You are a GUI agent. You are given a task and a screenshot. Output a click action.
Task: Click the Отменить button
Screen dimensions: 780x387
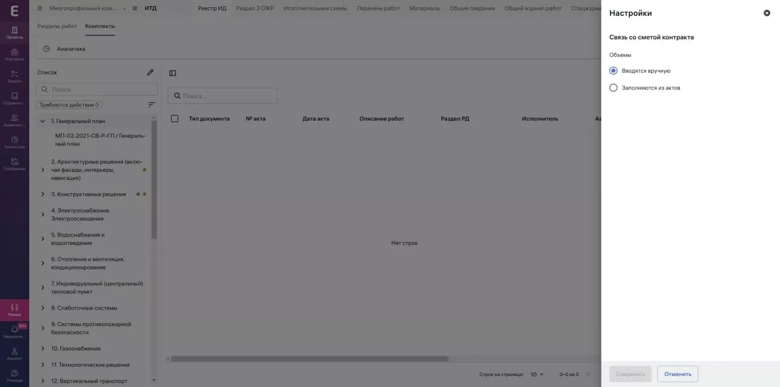(677, 374)
